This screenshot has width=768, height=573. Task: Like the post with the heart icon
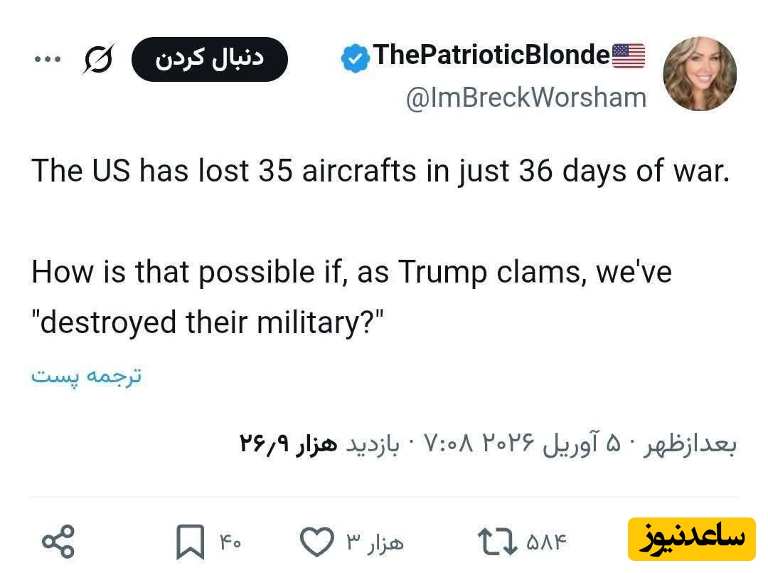tap(316, 542)
